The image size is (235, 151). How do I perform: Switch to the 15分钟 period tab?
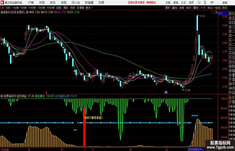pos(32,8)
